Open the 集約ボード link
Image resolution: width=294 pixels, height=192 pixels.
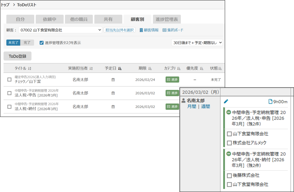click(173, 30)
